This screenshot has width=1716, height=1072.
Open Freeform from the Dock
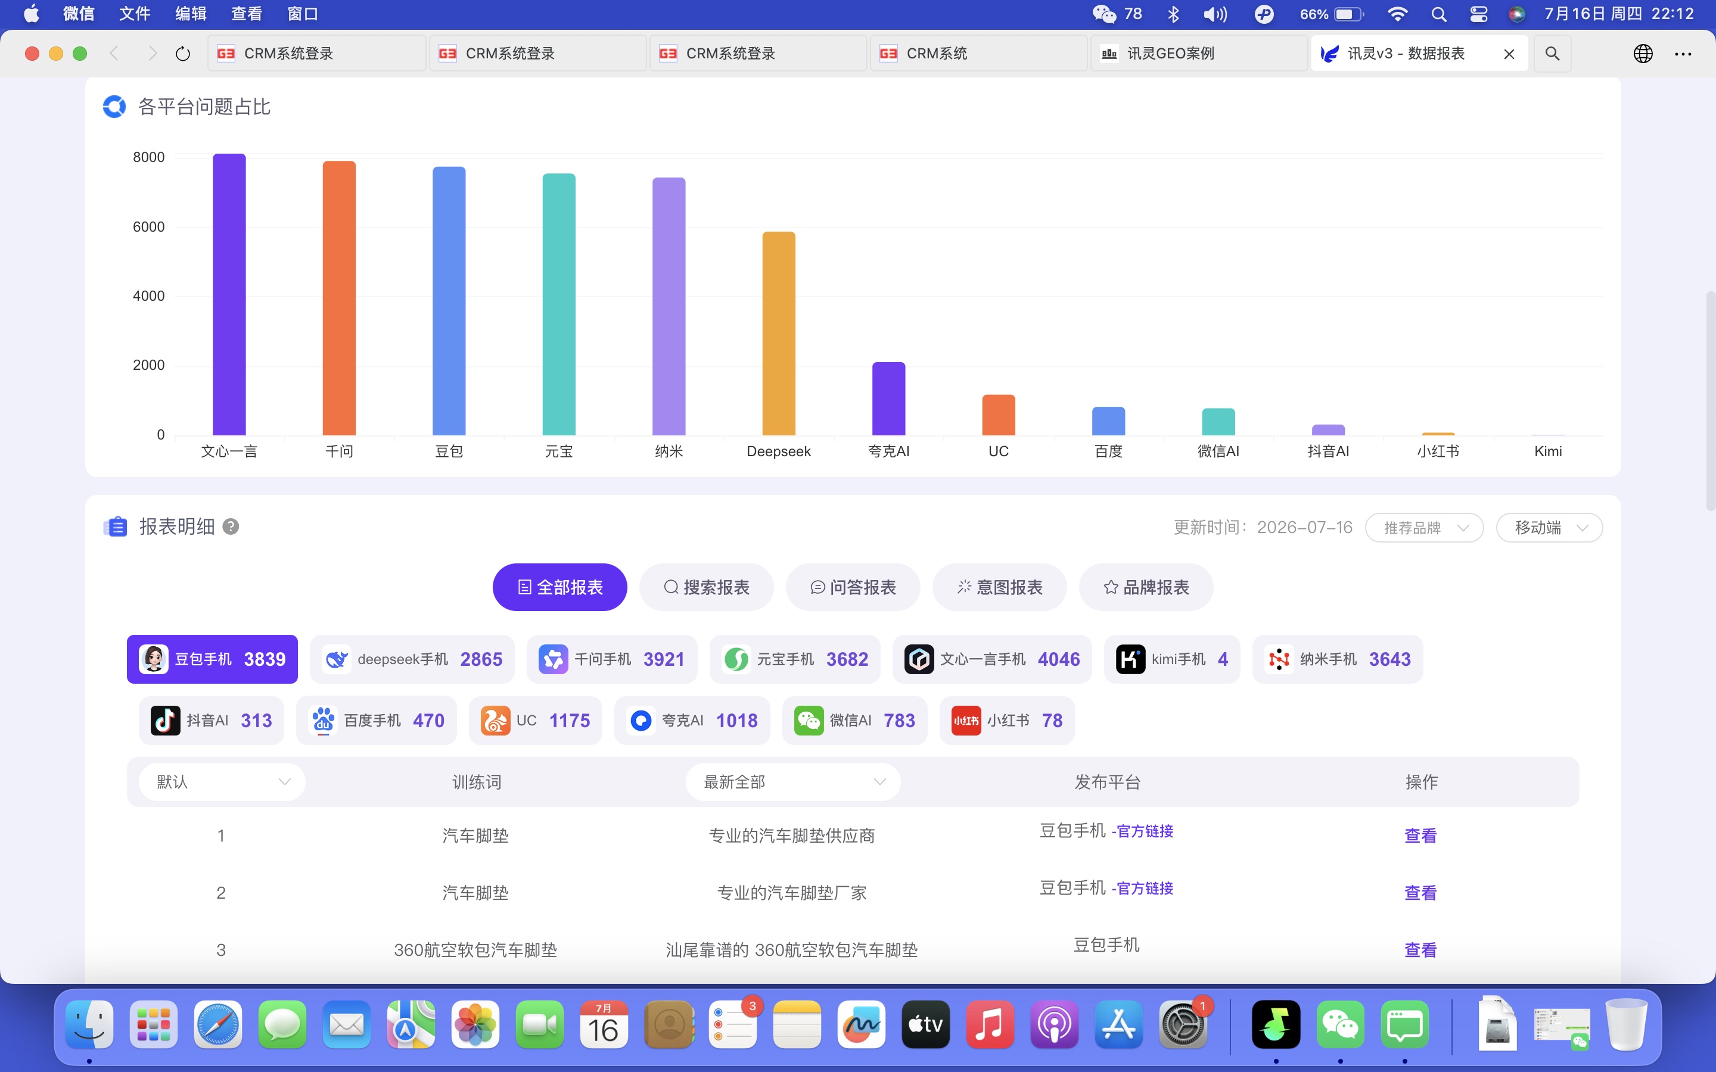pos(861,1024)
